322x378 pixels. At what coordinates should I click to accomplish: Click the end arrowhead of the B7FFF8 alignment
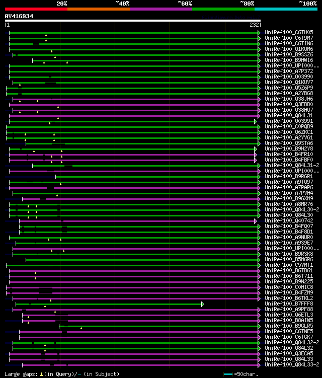[203, 304]
